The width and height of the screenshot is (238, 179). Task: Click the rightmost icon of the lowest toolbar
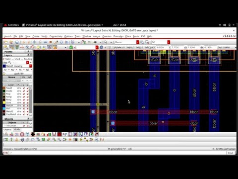[102, 140]
